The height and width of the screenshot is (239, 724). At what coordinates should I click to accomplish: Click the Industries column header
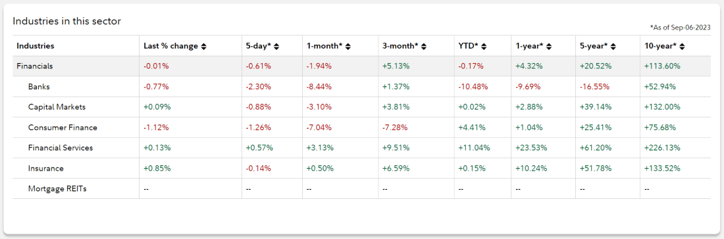tap(35, 47)
